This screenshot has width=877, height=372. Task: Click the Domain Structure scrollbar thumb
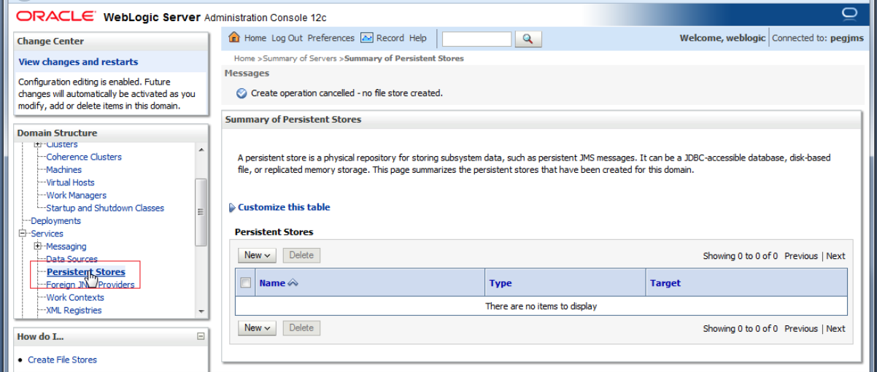pyautogui.click(x=201, y=212)
